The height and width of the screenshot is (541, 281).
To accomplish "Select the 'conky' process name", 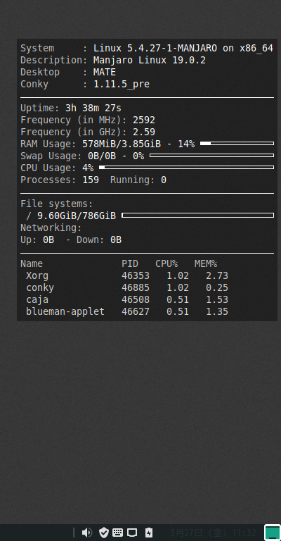I will [40, 287].
